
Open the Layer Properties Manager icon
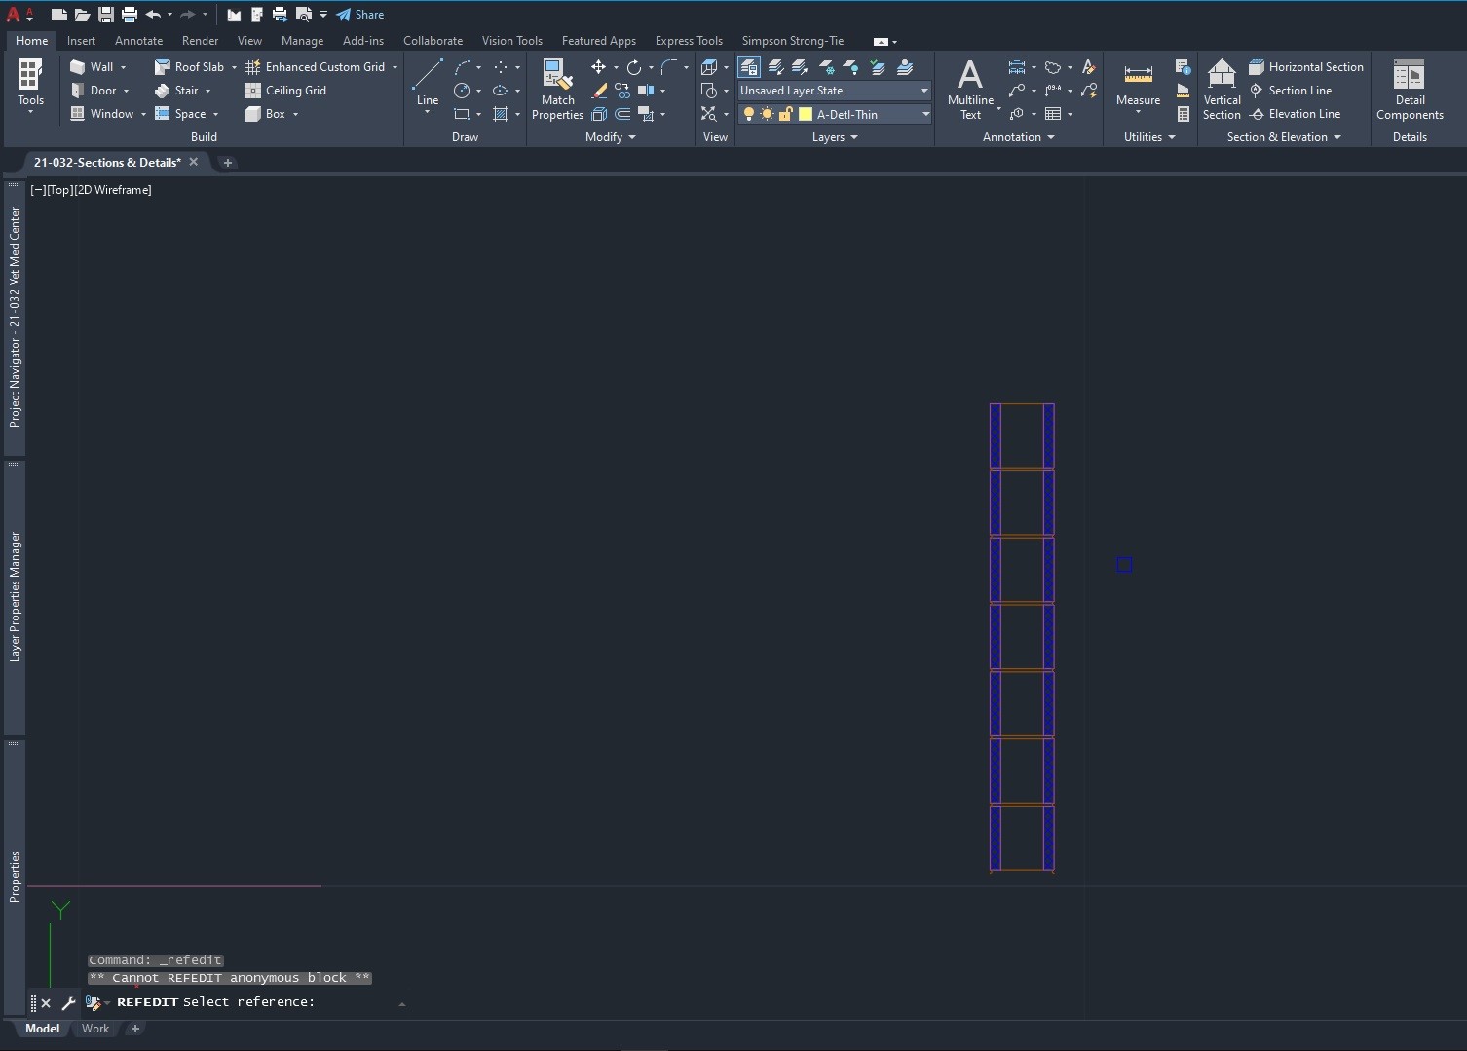(748, 67)
